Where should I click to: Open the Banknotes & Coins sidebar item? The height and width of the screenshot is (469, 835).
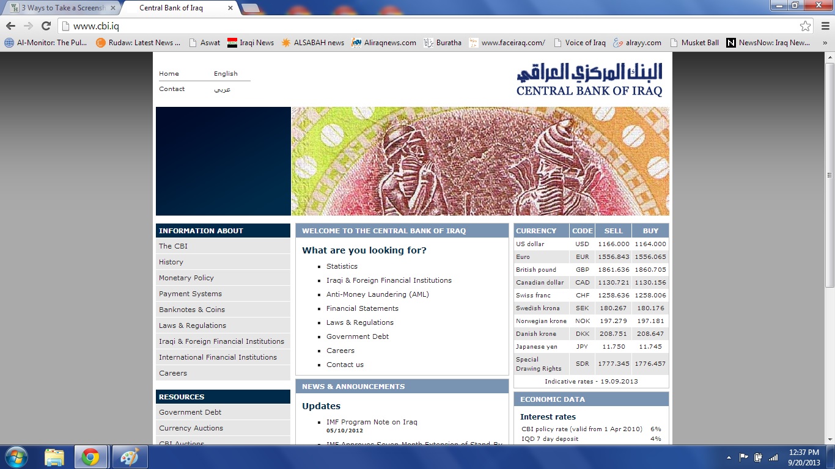click(x=223, y=310)
